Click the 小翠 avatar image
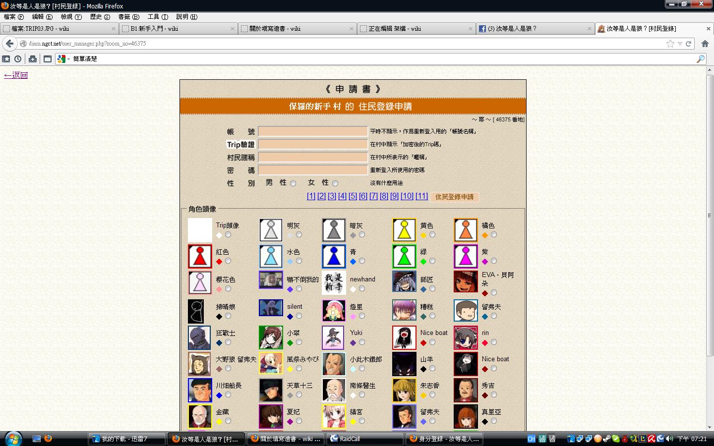The width and height of the screenshot is (714, 446). (271, 338)
